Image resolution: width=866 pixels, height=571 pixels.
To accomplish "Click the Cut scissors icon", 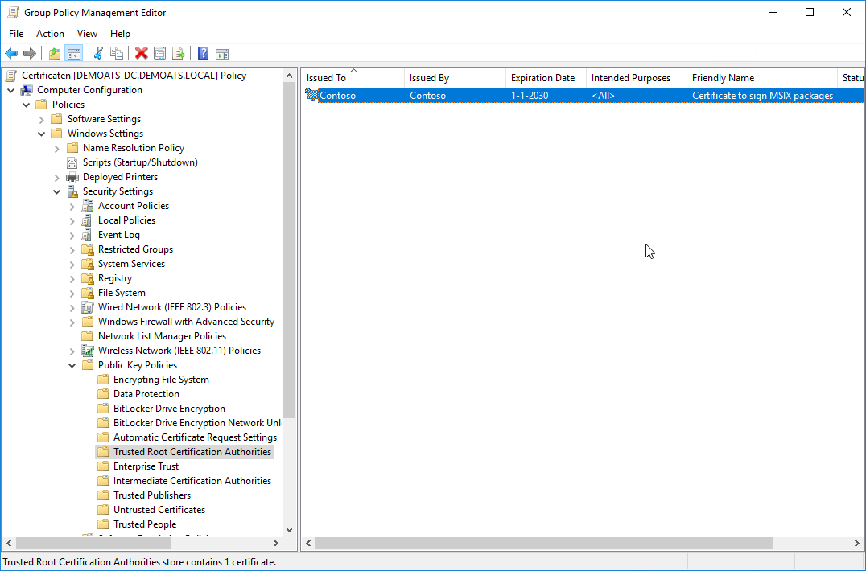I will pos(98,54).
